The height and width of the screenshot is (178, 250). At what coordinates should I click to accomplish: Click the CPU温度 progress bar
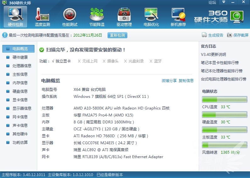(225, 99)
